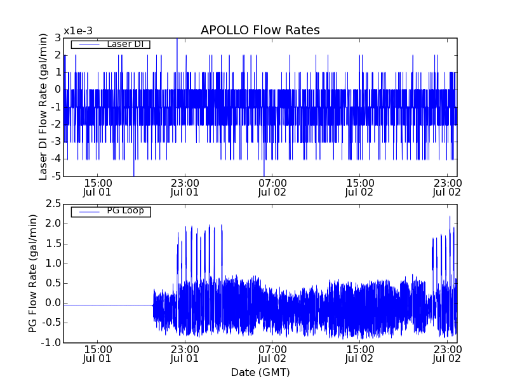Screen dimensions: 508x381
Task: Click y-tick '2.5' on PG Loop chart
Action: 53,204
